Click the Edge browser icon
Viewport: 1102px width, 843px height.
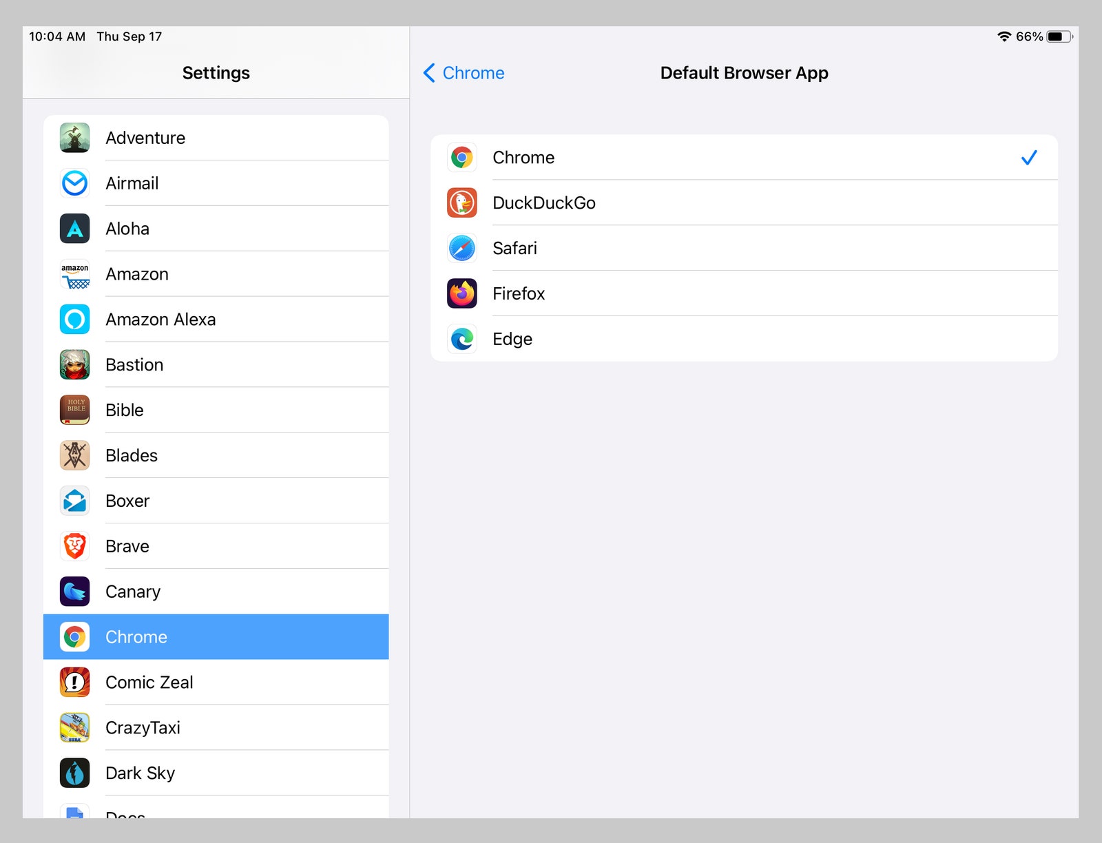click(x=461, y=339)
